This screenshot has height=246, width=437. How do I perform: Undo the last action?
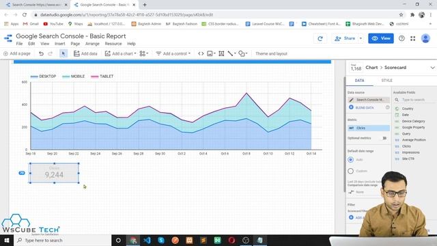(41, 53)
